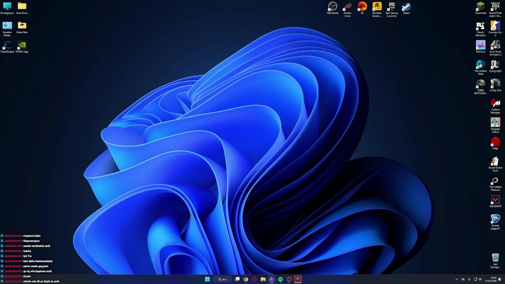The height and width of the screenshot is (284, 505).
Task: Expand the hidden system tray icons
Action: pos(456,279)
